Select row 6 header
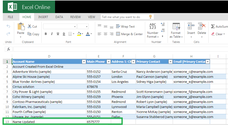The height and width of the screenshot is (125, 228). [x=7, y=87]
